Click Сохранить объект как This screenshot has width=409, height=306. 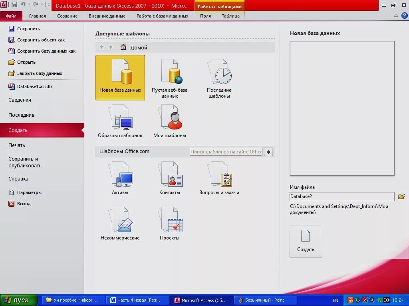[x=36, y=40]
